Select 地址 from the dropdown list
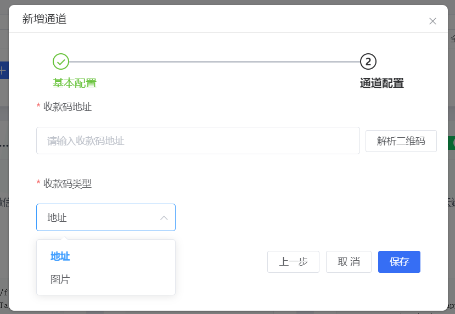The image size is (455, 314). click(60, 256)
